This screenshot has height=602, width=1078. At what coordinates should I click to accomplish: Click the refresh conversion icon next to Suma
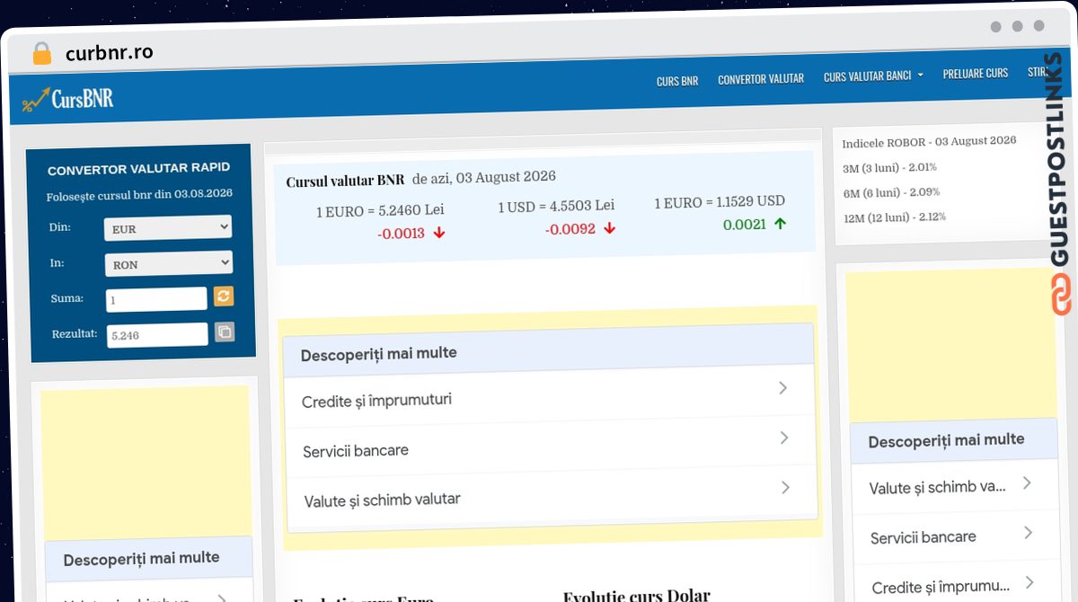tap(224, 297)
